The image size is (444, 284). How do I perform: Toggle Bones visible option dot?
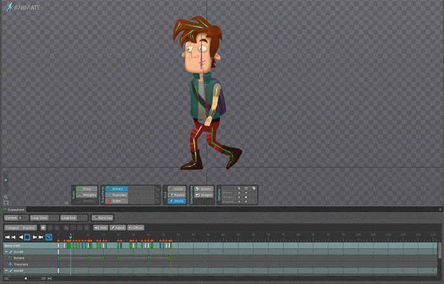pyautogui.click(x=246, y=193)
